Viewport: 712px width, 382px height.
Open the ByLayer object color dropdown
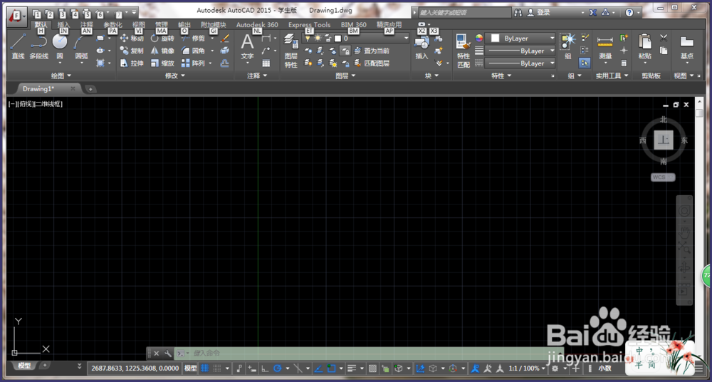521,38
